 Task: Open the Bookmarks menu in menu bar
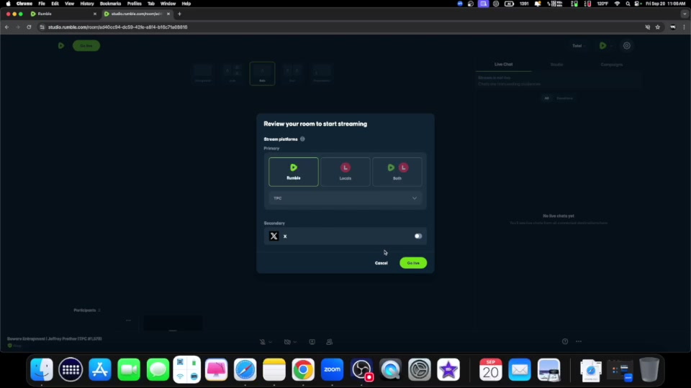coord(110,4)
